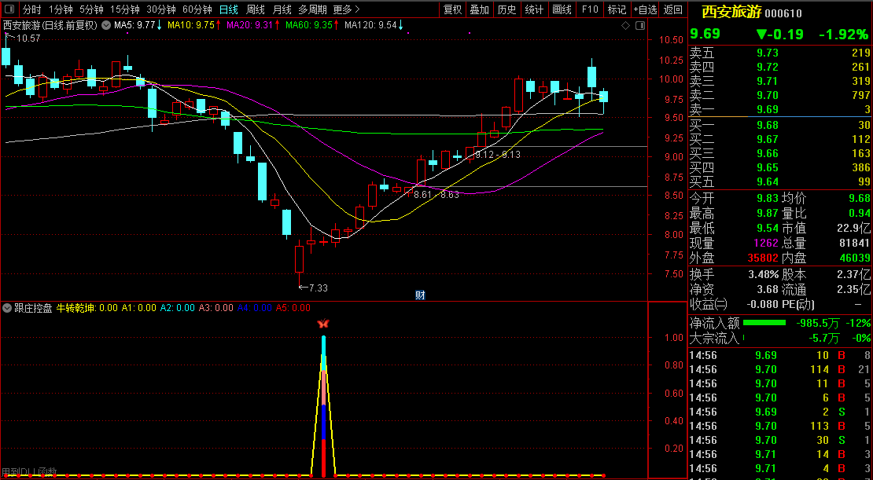Click the diamond icon above the chart

(x=625, y=26)
